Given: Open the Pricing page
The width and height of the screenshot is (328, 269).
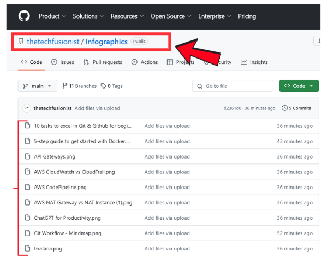Looking at the screenshot, I should pyautogui.click(x=247, y=16).
